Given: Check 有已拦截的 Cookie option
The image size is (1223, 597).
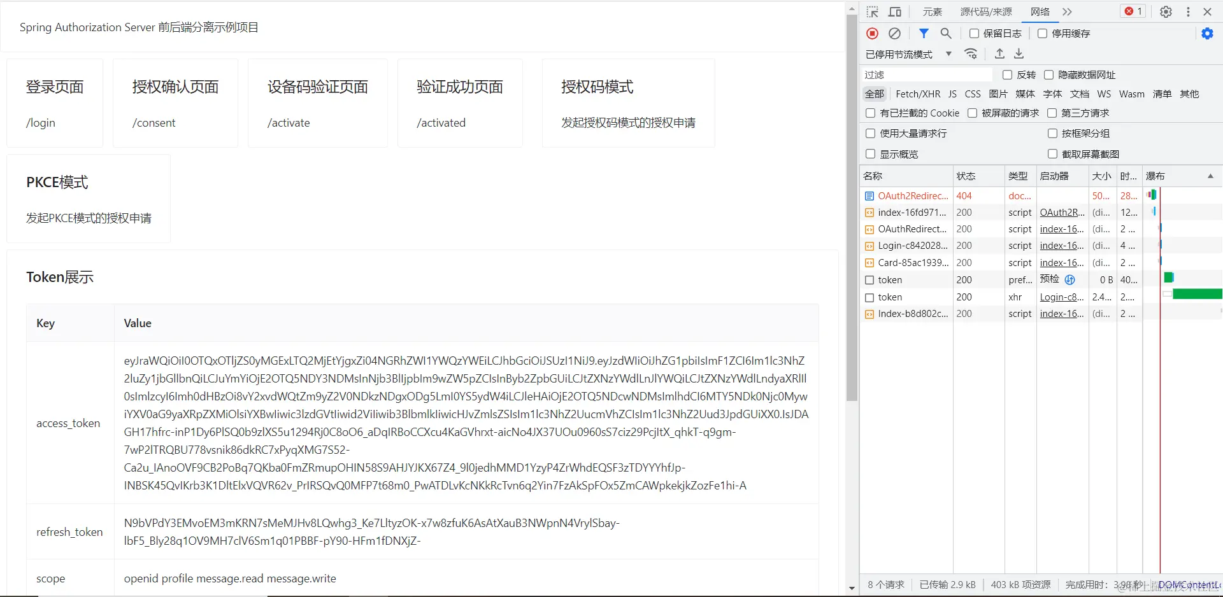Looking at the screenshot, I should [x=871, y=113].
